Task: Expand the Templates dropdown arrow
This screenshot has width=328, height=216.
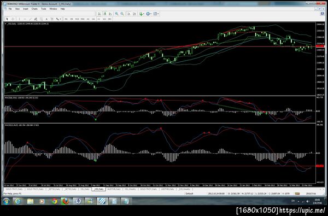Action: click(158, 14)
